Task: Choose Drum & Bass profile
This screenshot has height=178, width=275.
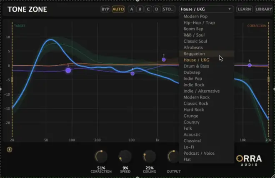Action: (206, 66)
